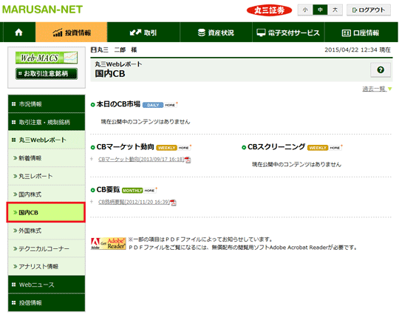399x320 pixels.
Task: Click the 本日のCB市場 heading
Action: coord(118,104)
